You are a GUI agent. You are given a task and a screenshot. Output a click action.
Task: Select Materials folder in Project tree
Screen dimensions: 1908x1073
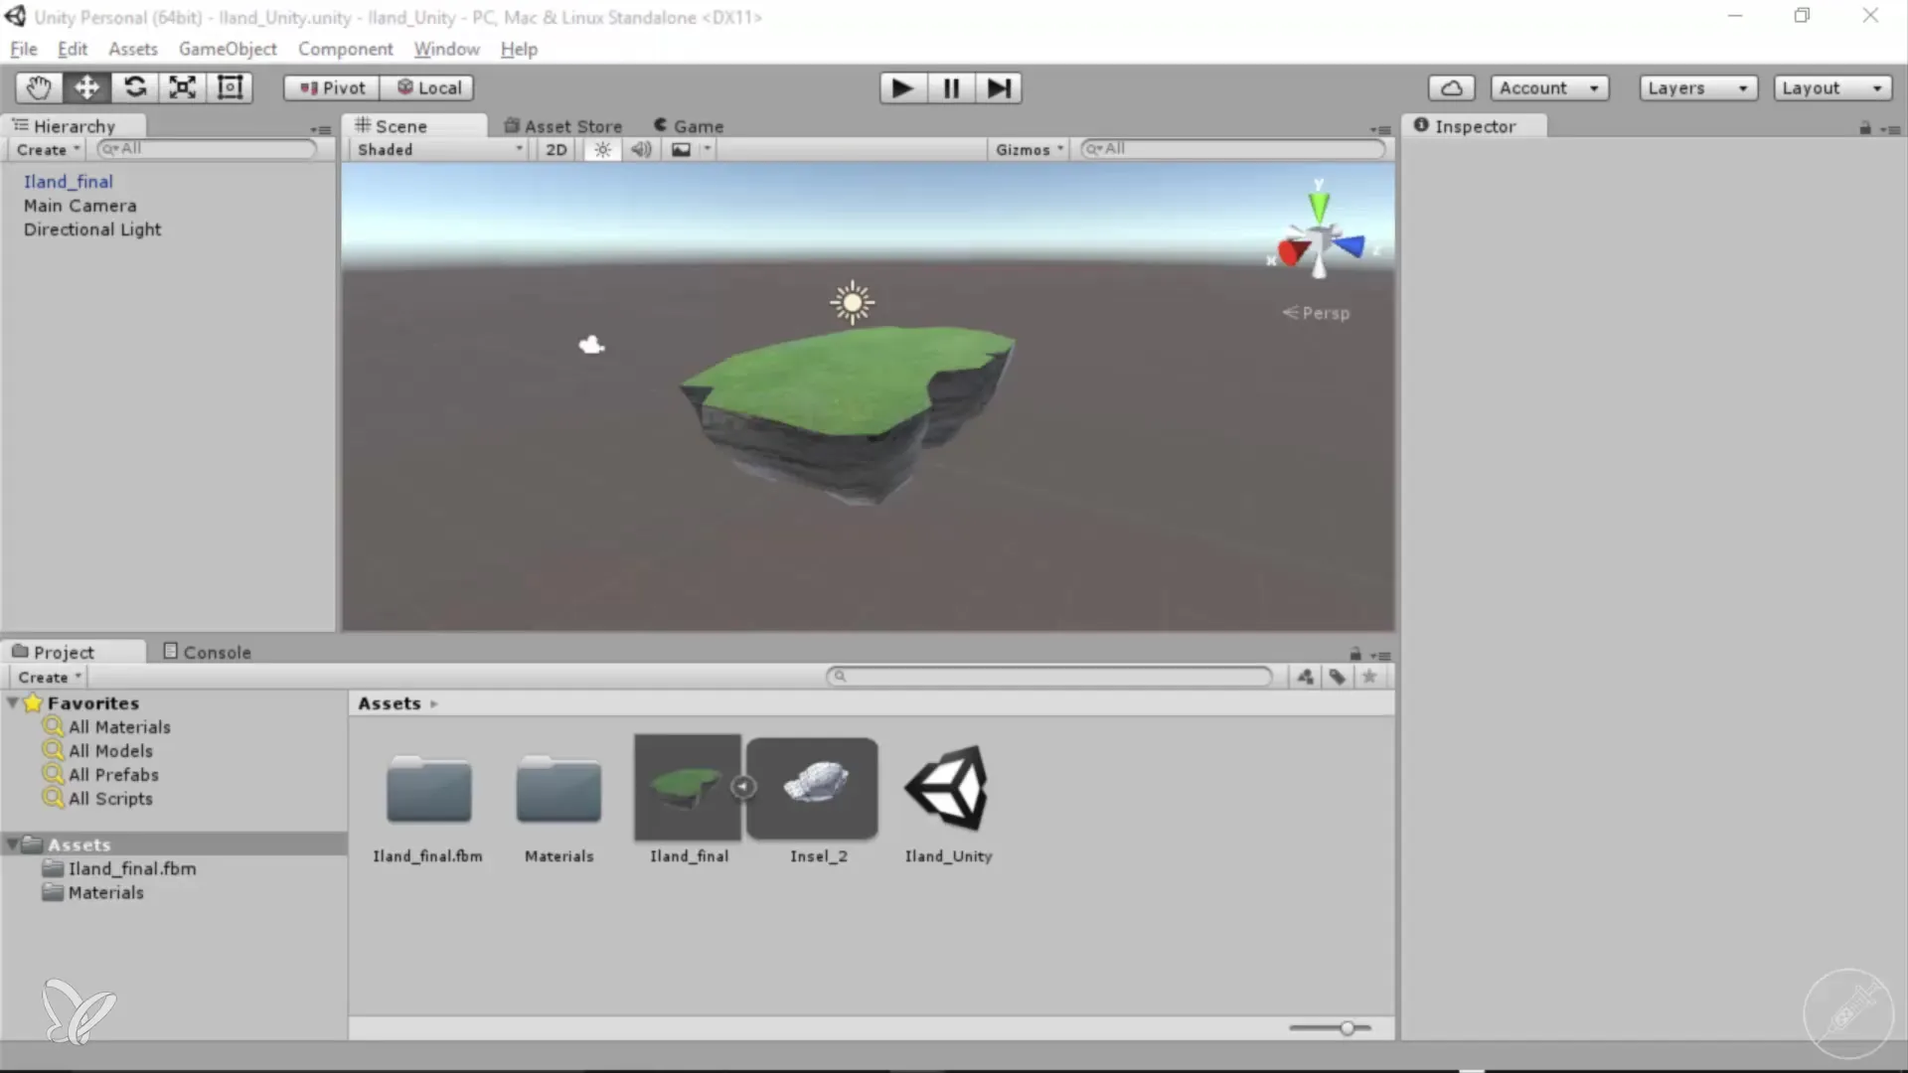[x=105, y=892]
